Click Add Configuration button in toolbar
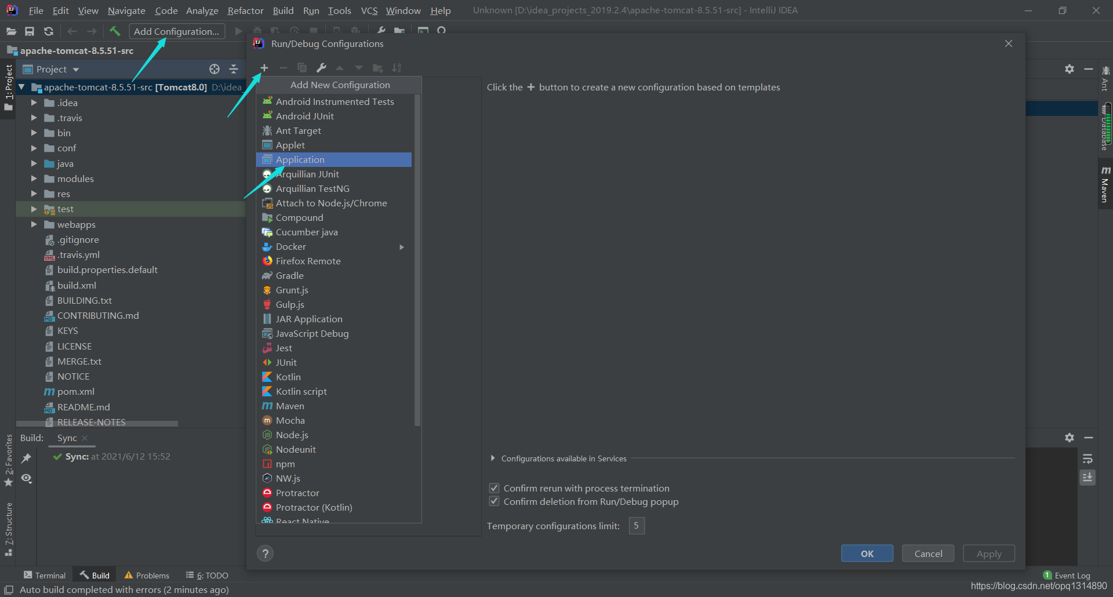The width and height of the screenshot is (1113, 597). (x=177, y=31)
